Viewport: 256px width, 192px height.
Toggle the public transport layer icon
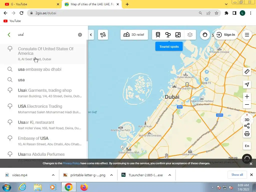coord(158,34)
